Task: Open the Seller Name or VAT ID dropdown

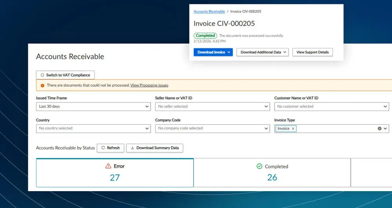Action: (x=212, y=106)
